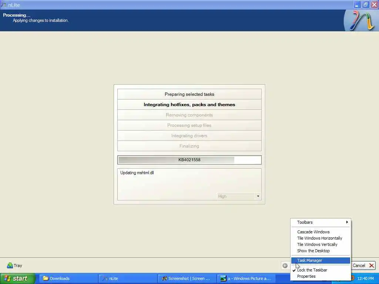This screenshot has height=284, width=379.
Task: Click the Processing setup files step
Action: (189, 125)
